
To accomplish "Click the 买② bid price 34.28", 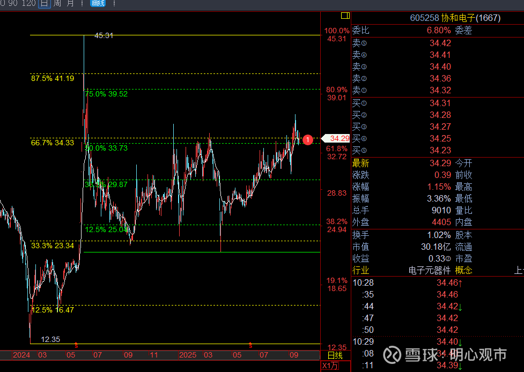I will 440,115.
